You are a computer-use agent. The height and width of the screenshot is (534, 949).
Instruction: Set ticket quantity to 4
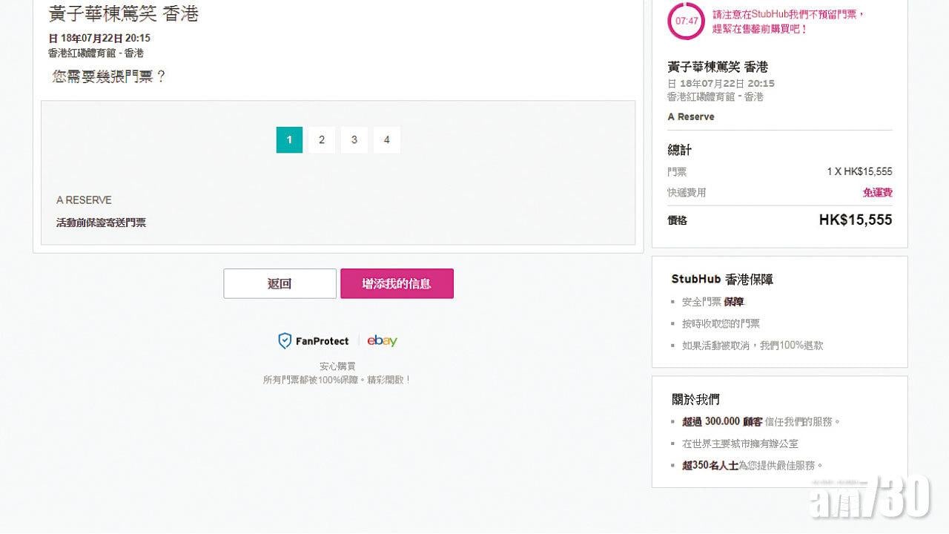pyautogui.click(x=386, y=139)
